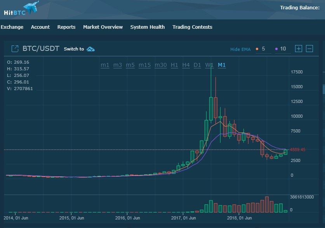Click the HitBTC logo
Screen dimensions: 325x228
click(x=21, y=9)
